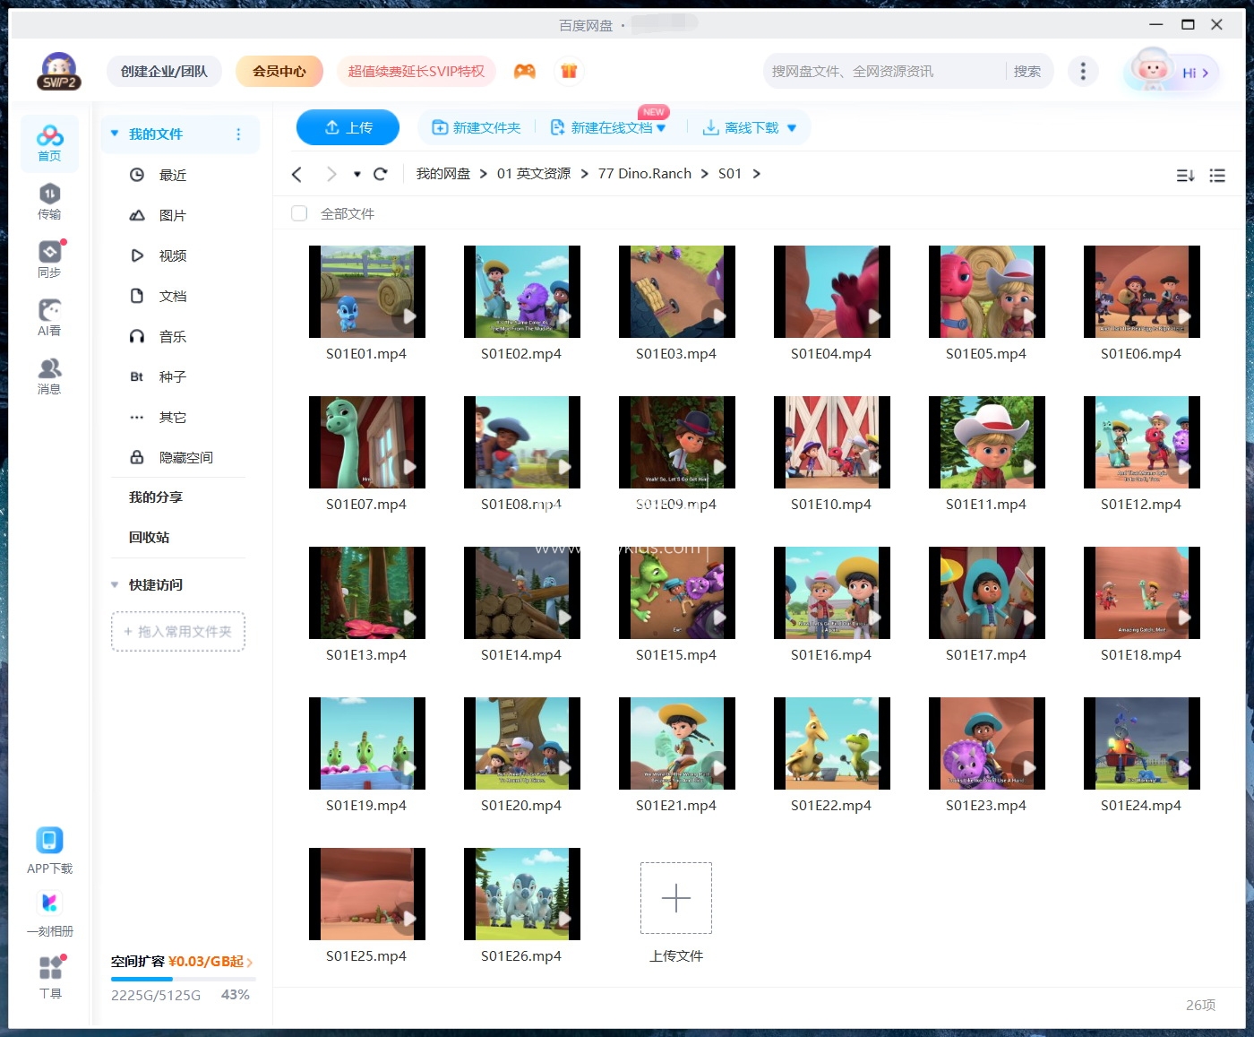Open the S01E13.mp4 video thumbnail
The width and height of the screenshot is (1254, 1037).
367,592
